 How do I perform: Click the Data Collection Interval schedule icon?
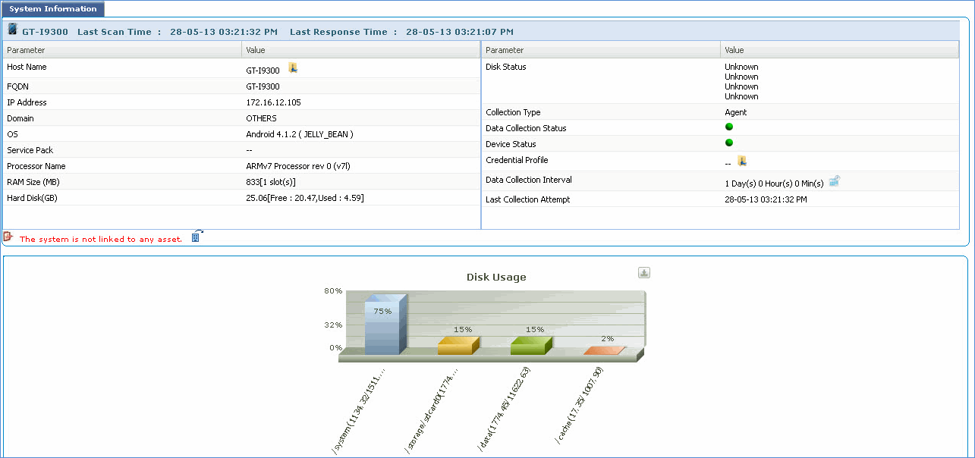[x=834, y=181]
